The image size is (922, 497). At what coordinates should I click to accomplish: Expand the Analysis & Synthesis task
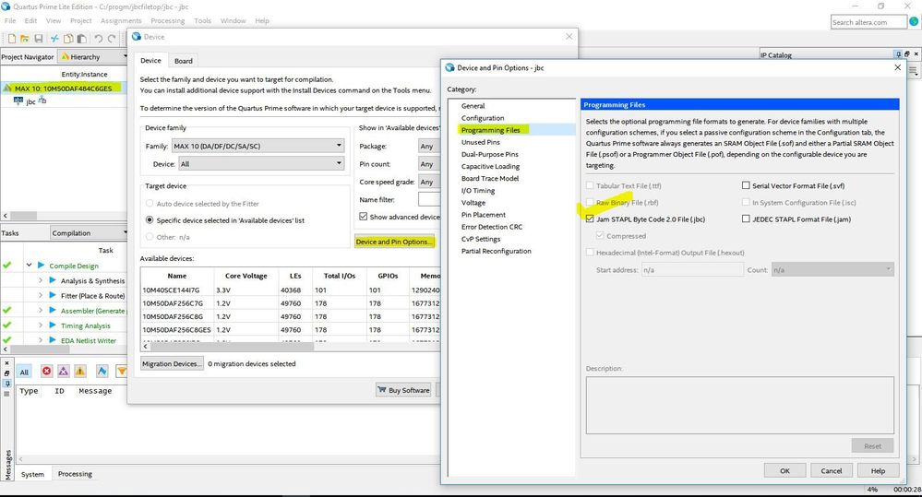point(40,281)
